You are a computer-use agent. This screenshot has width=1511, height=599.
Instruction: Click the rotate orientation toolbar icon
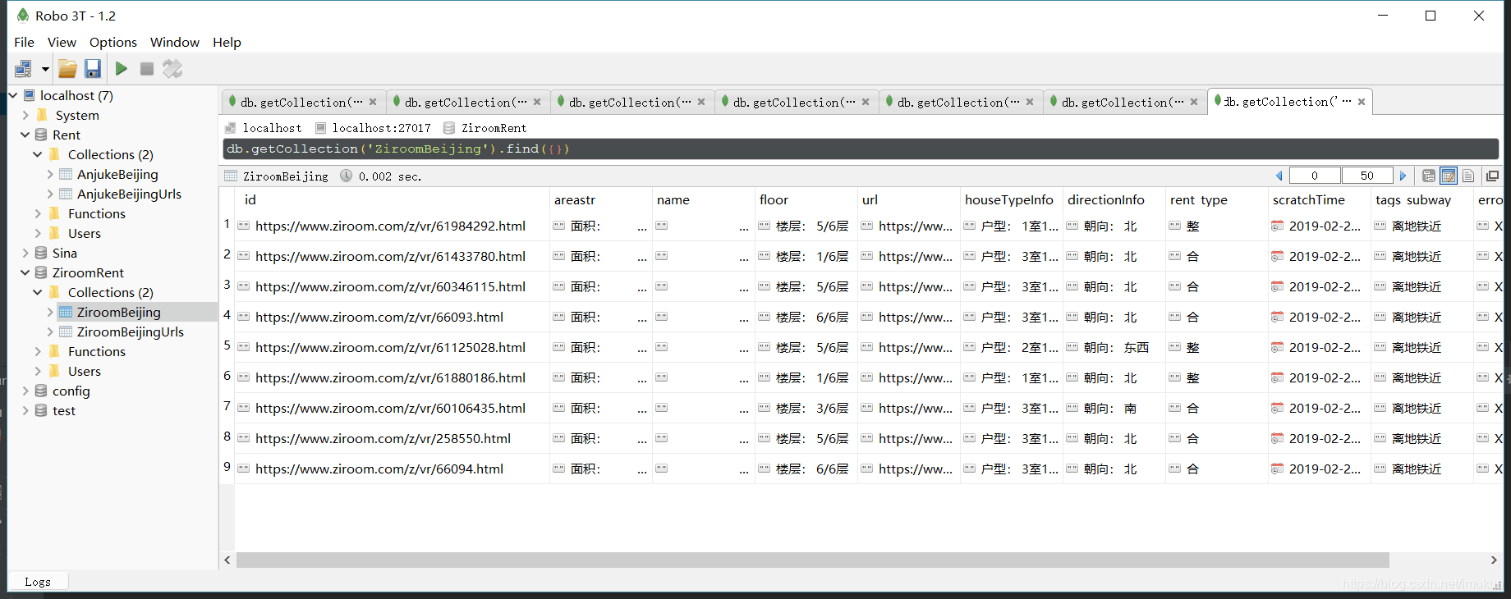point(172,69)
